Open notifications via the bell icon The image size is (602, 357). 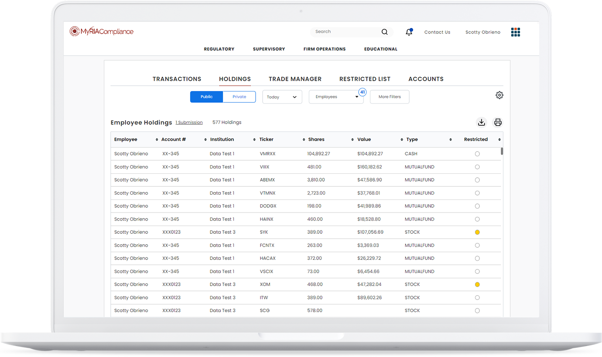click(409, 31)
